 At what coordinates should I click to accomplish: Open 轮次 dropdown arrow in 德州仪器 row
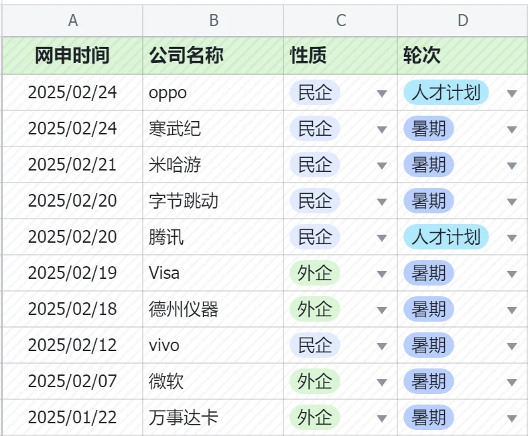512,310
